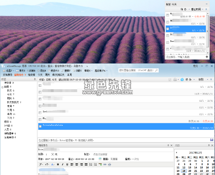Click the 事务 toolbar button
The width and height of the screenshot is (215, 175).
[20, 71]
